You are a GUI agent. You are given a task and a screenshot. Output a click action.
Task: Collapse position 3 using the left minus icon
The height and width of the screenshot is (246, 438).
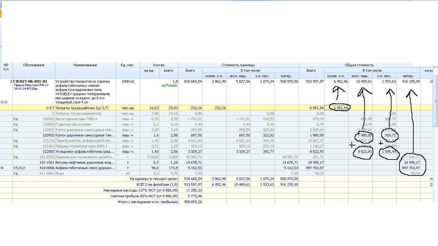point(2,102)
